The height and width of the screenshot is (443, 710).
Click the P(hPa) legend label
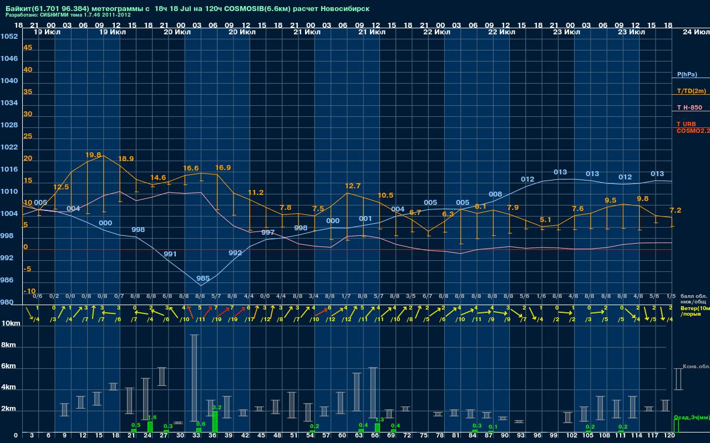coord(687,74)
